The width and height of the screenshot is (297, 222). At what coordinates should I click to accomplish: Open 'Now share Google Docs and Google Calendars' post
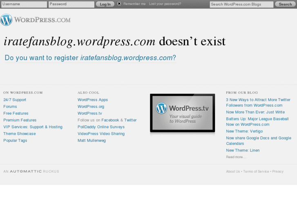click(259, 141)
